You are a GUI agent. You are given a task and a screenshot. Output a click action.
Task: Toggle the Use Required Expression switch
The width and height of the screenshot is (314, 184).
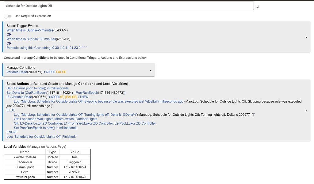[8, 16]
